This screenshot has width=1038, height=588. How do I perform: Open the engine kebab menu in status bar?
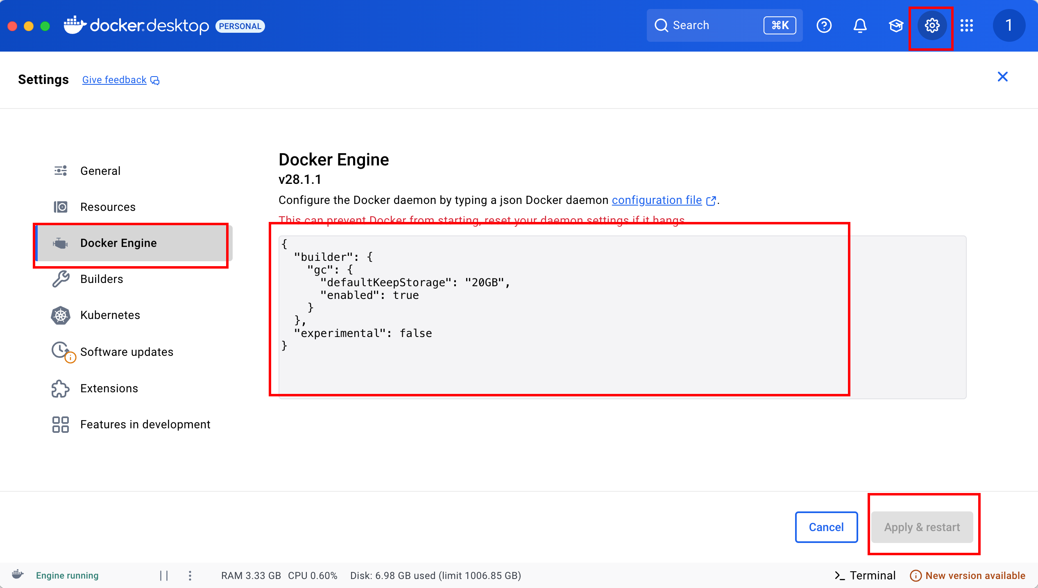coord(190,576)
